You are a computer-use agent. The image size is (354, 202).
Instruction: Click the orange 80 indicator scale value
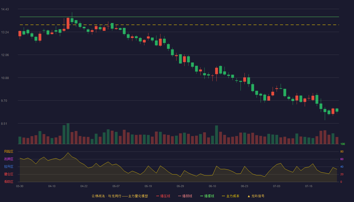point(342,151)
